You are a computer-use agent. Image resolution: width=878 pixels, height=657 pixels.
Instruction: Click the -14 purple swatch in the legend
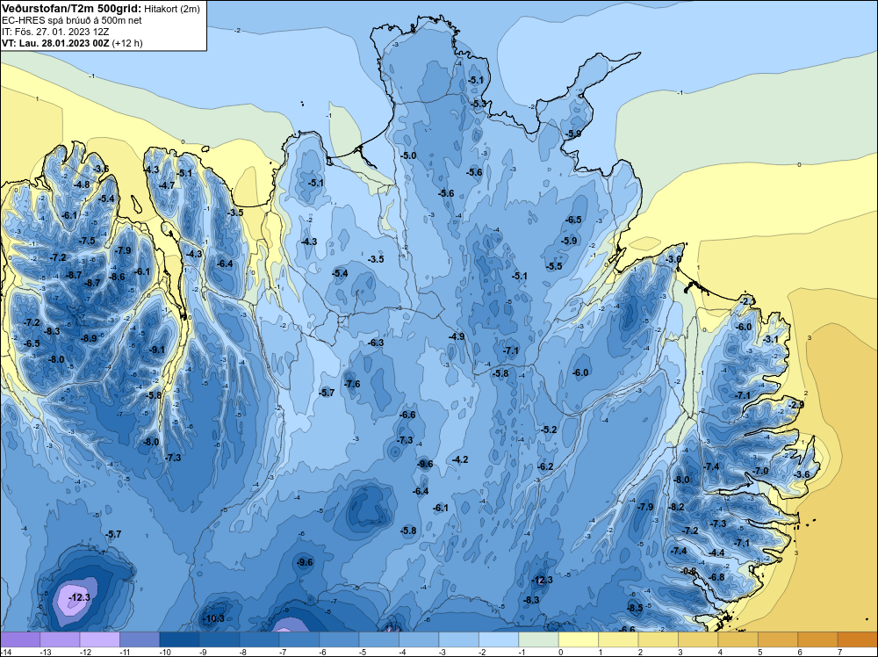point(20,639)
